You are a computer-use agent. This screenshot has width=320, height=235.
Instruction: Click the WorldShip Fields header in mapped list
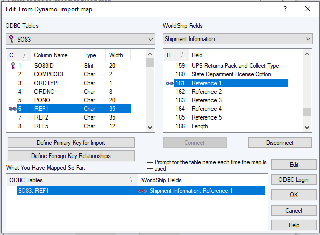click(202, 180)
